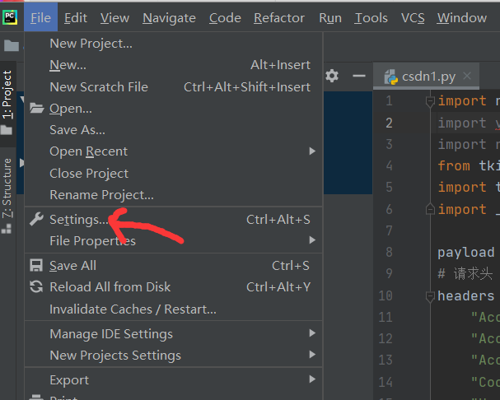Click the Save All floppy disk icon
The image size is (500, 400).
[x=36, y=266]
